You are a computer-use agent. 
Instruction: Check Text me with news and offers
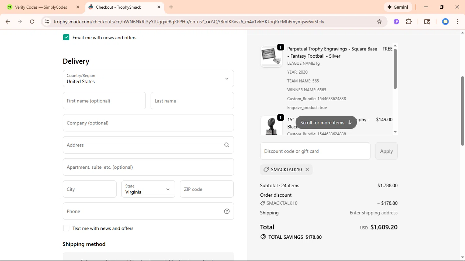[66, 228]
